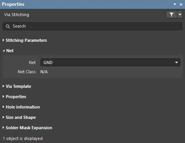Click the Via Stitching object label

[17, 15]
